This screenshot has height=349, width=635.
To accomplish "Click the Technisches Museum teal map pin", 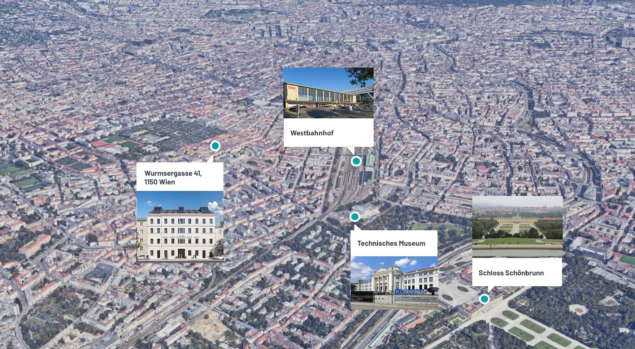I will [355, 217].
